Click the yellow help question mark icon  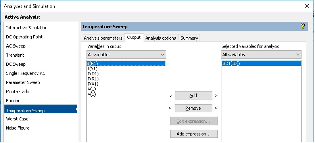click(x=303, y=26)
